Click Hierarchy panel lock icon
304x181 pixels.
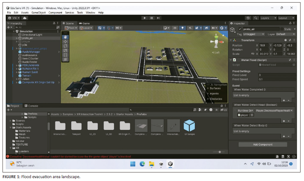[x=54, y=23]
